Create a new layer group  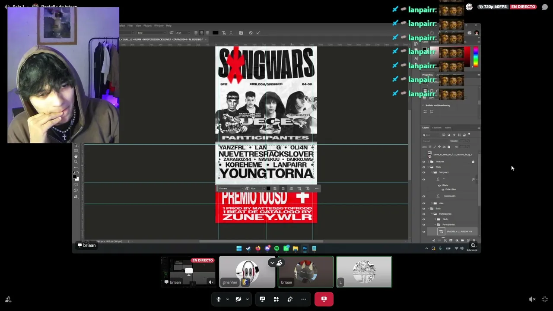pos(462,241)
